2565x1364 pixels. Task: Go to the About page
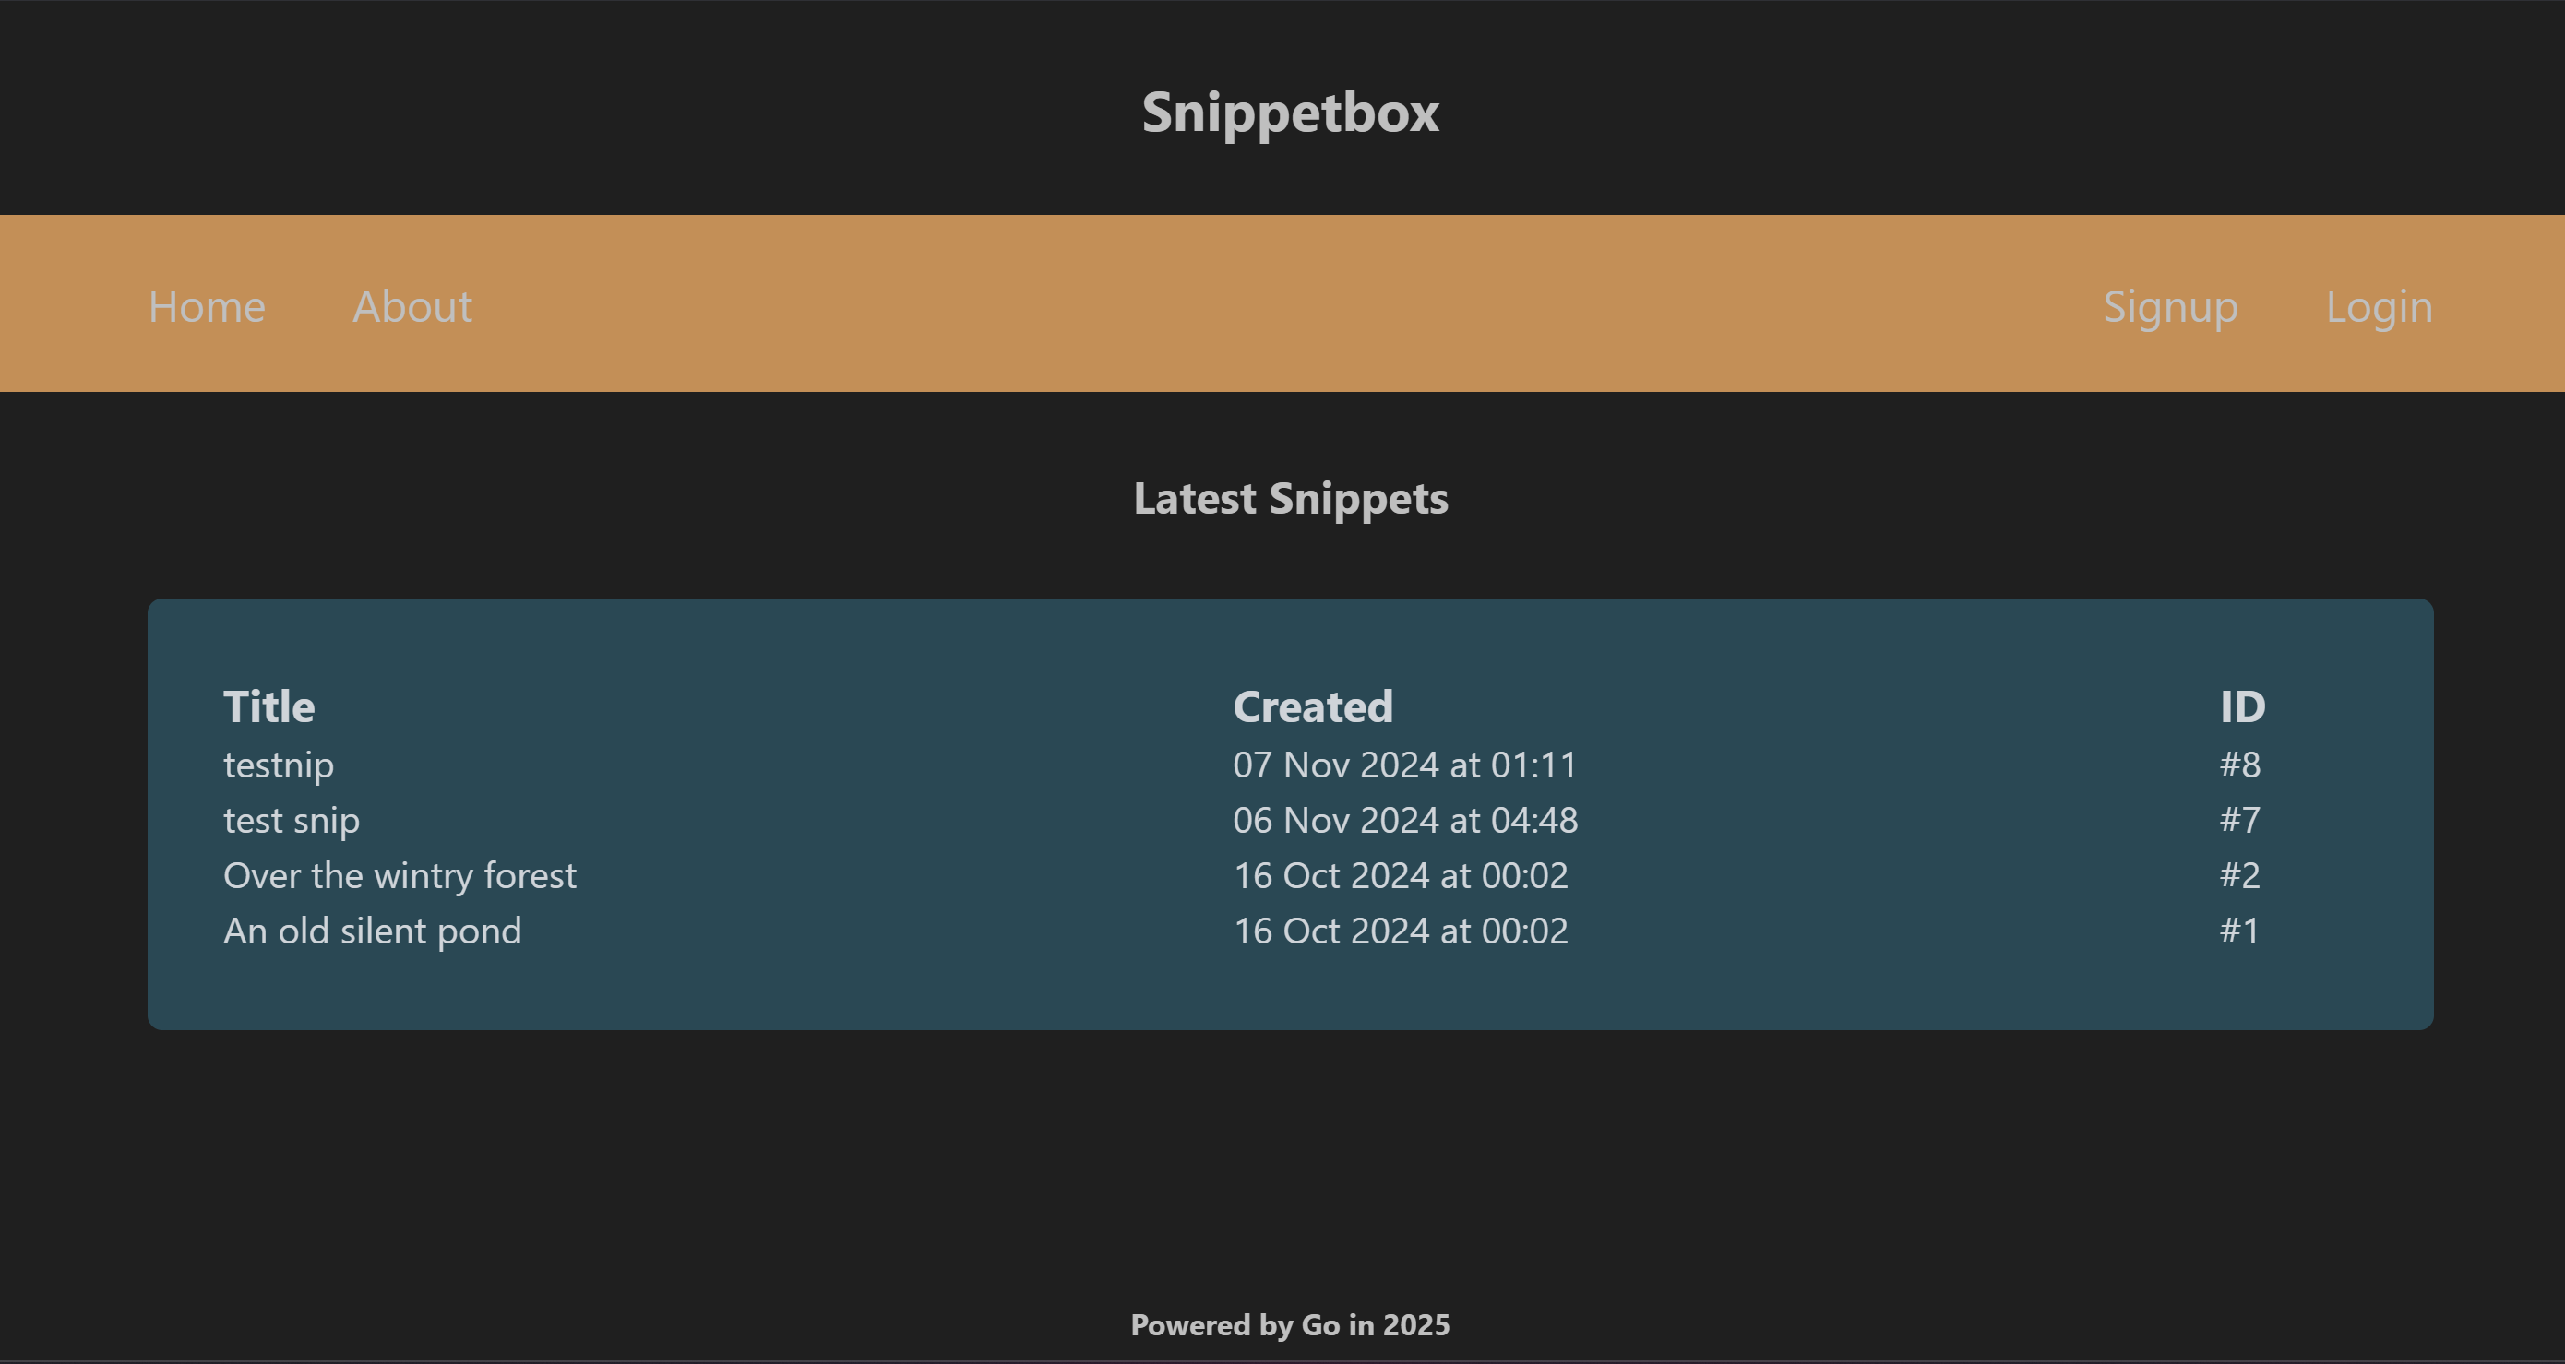[x=412, y=305]
